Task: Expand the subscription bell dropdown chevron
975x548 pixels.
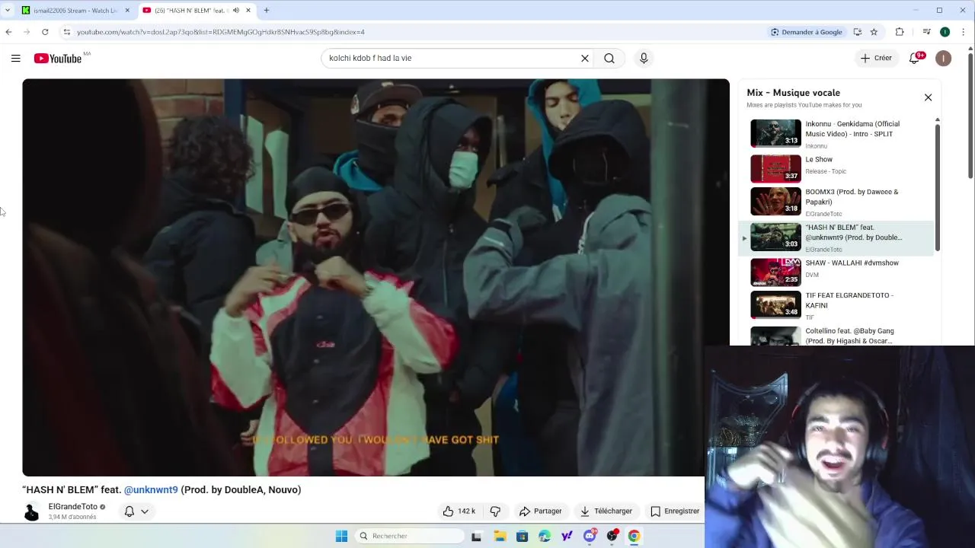Action: (x=144, y=511)
